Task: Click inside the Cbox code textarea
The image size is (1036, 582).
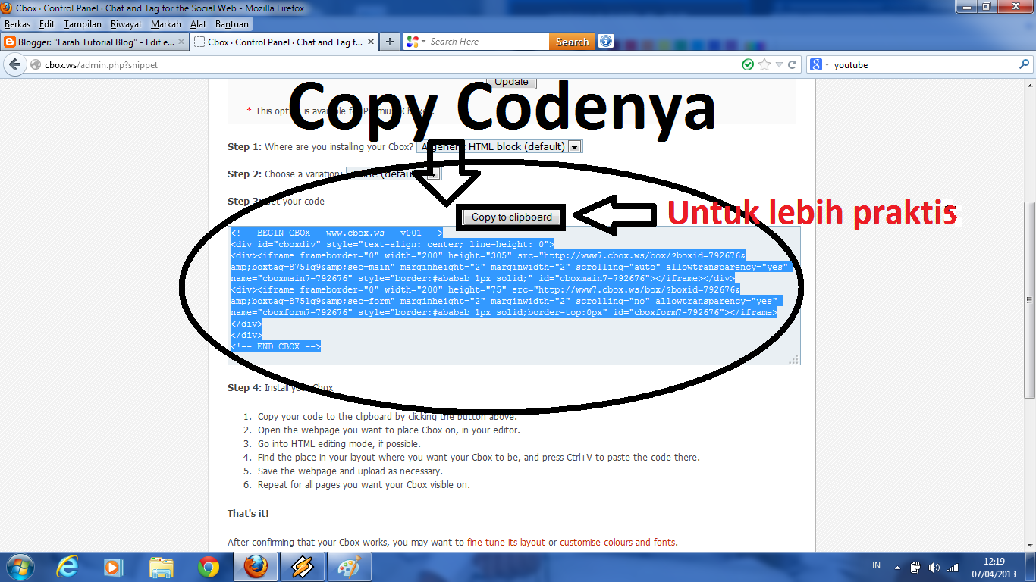Action: click(514, 296)
